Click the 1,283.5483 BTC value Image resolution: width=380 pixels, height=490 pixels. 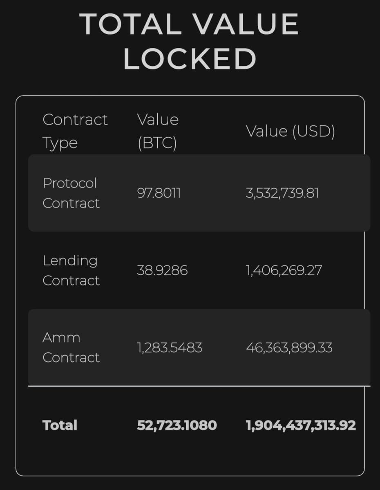tap(170, 348)
